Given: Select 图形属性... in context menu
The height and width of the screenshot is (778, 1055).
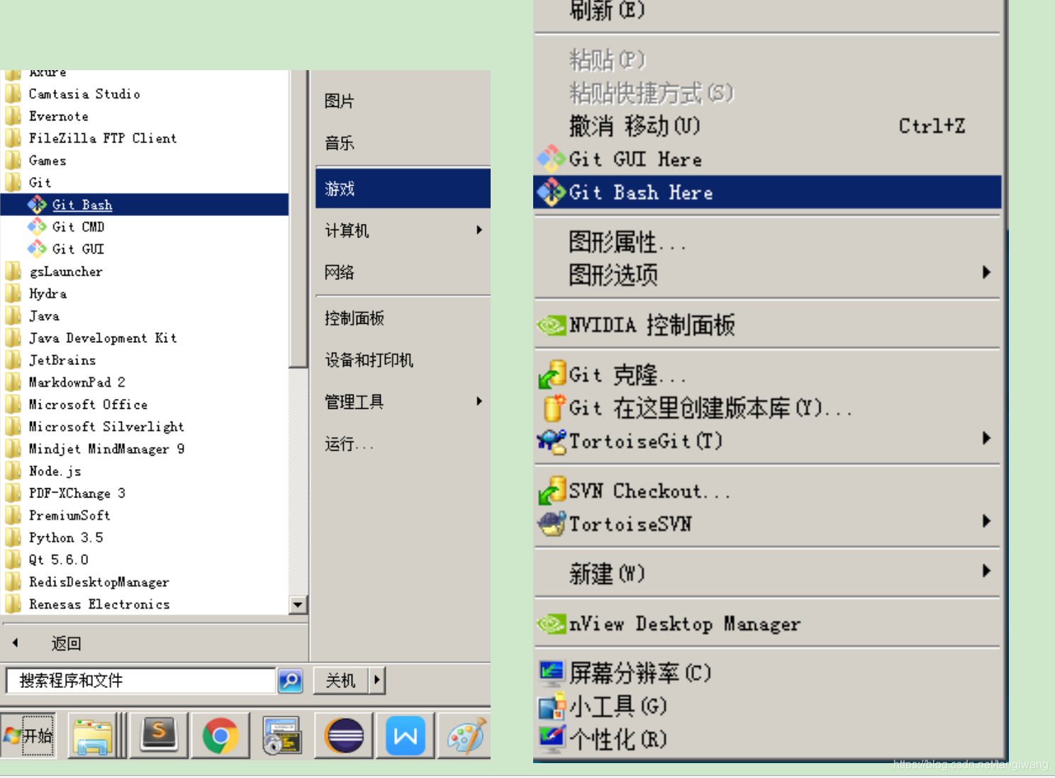Looking at the screenshot, I should [x=767, y=242].
